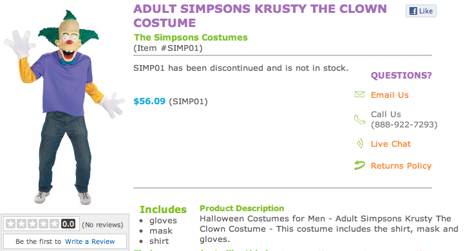Viewport: 470px width, 251px height.
Task: Click the Write a Review link
Action: coord(90,241)
